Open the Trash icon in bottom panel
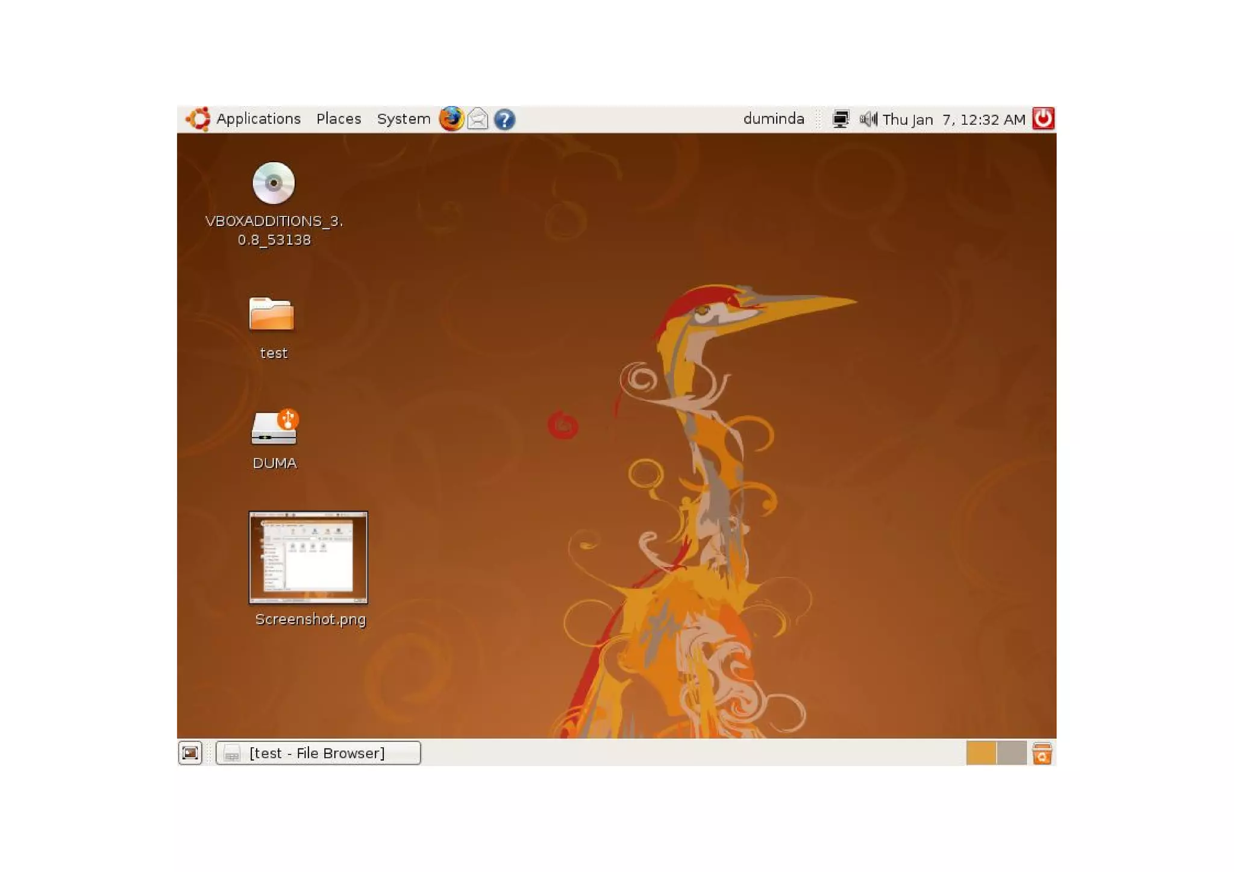1234x872 pixels. point(1042,753)
